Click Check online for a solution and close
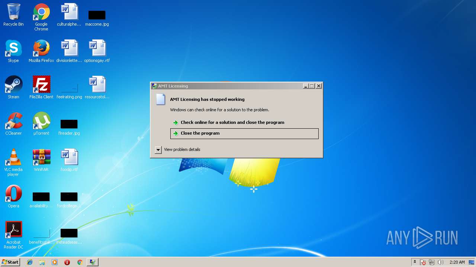This screenshot has height=267, width=476. coord(244,122)
